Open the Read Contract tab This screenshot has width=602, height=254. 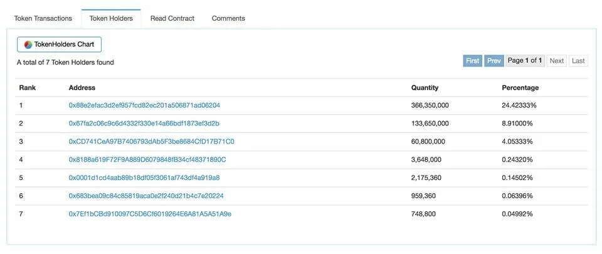click(x=172, y=18)
